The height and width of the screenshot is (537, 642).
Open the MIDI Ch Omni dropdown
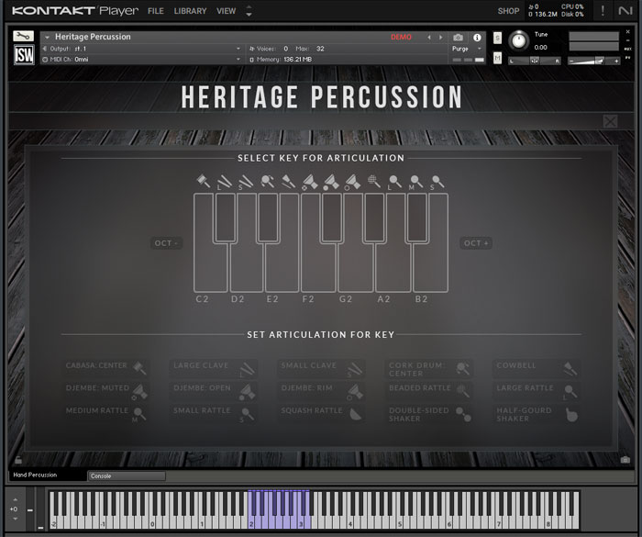(141, 59)
